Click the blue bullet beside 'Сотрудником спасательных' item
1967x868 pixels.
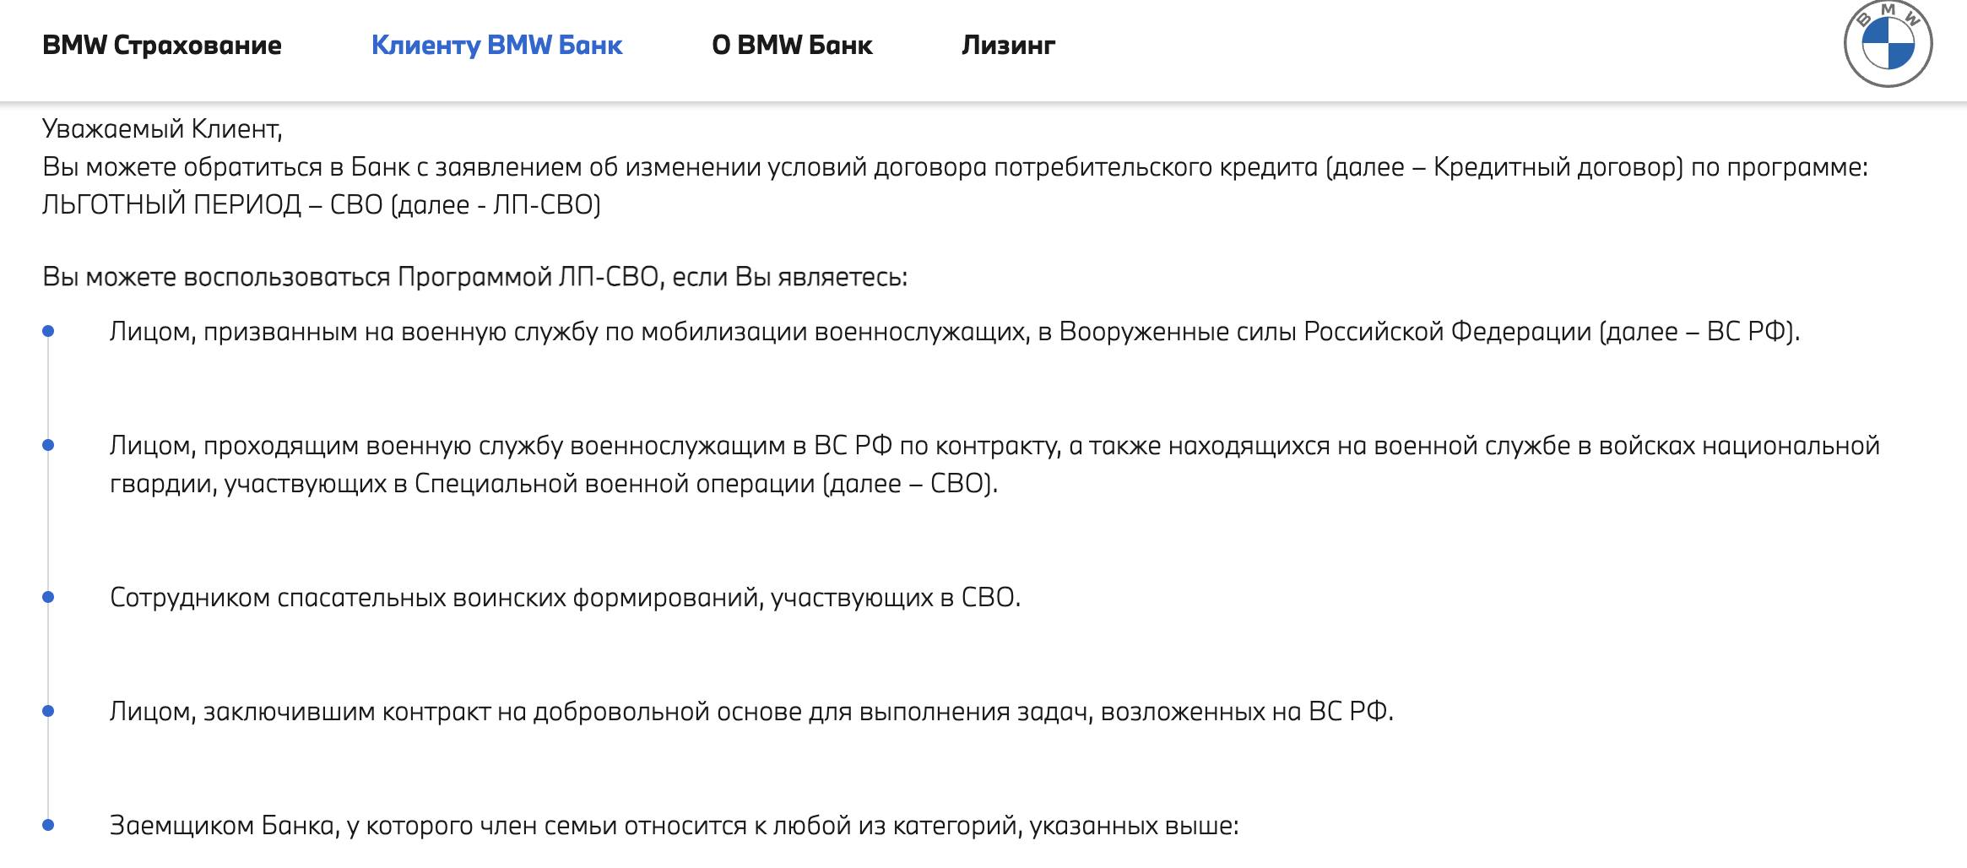pos(48,598)
